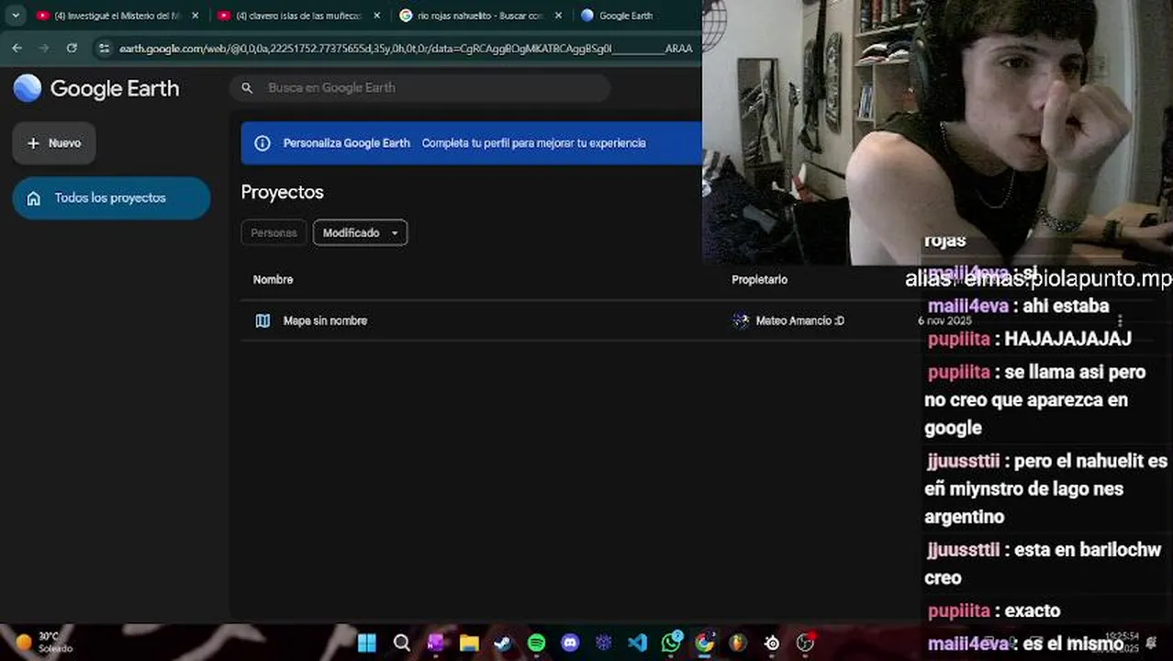Click the browser address bar URL
The width and height of the screenshot is (1173, 661).
point(406,48)
